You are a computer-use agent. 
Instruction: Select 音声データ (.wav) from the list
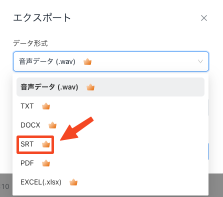110,87
